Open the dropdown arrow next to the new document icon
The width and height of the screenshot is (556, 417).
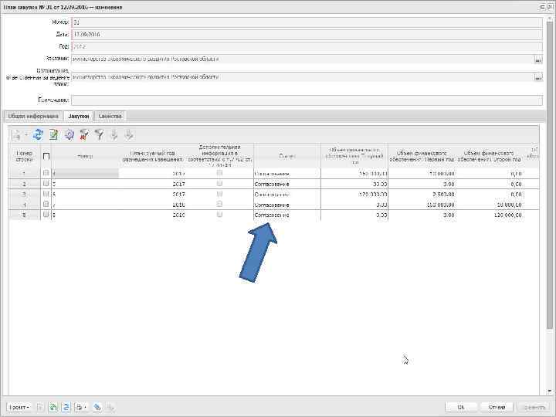coord(25,135)
